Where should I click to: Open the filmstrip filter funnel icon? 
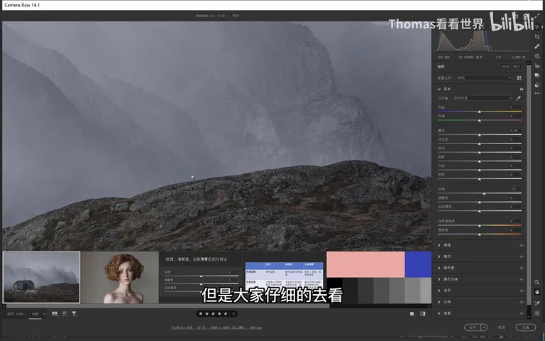click(x=74, y=314)
